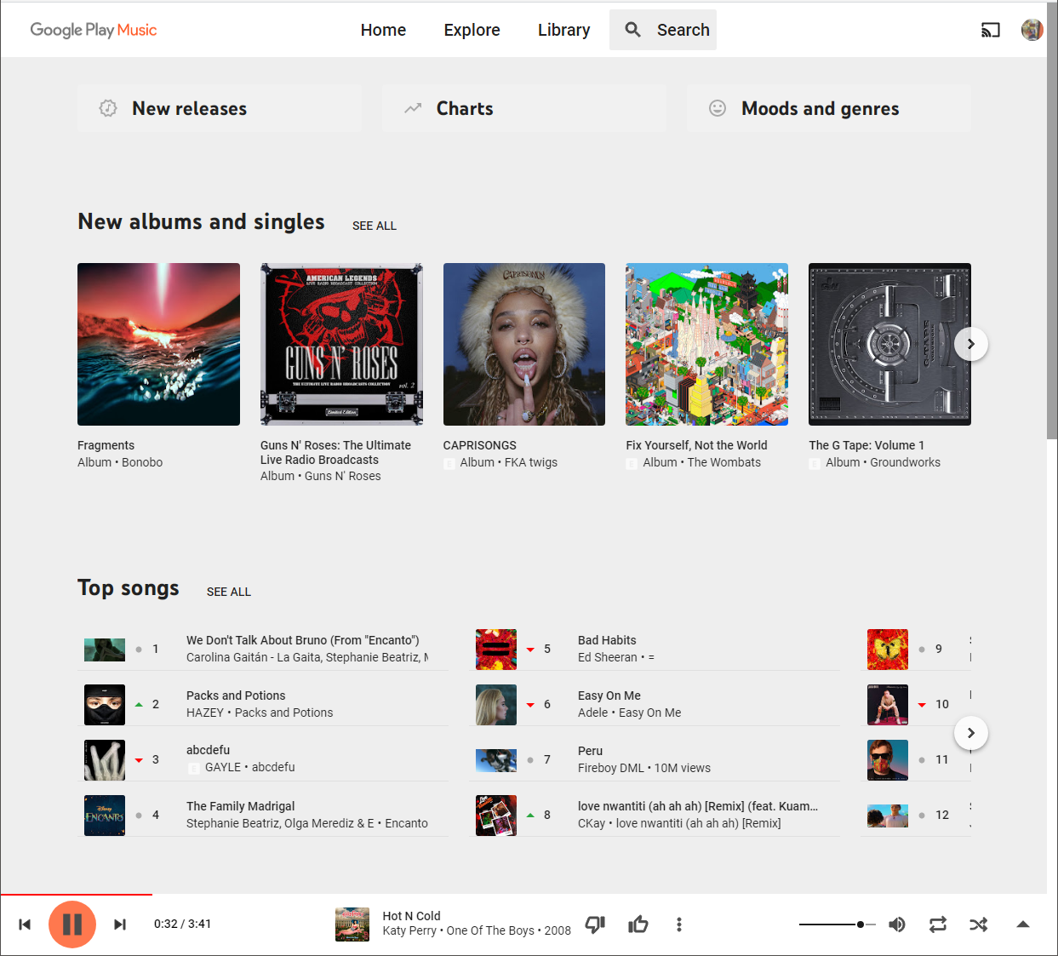Open the Fragments album cover

point(158,344)
